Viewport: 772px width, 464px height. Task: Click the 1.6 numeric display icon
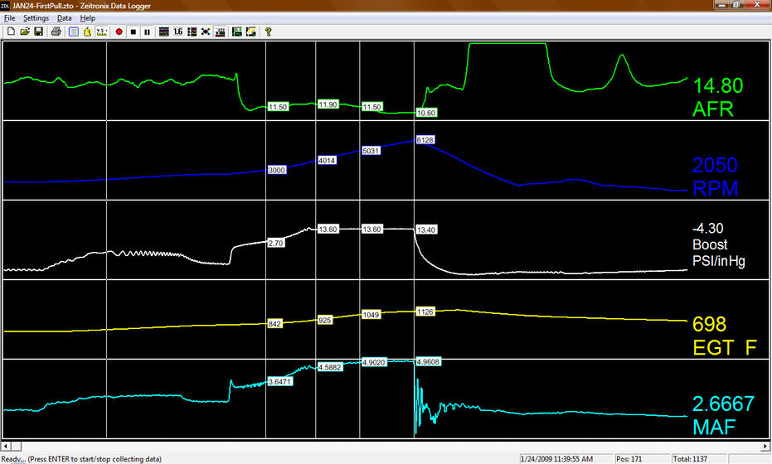177,32
